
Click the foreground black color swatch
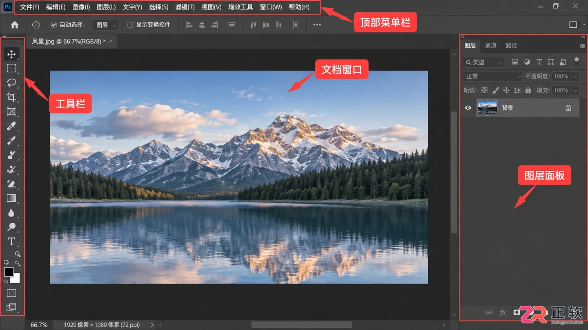9,272
